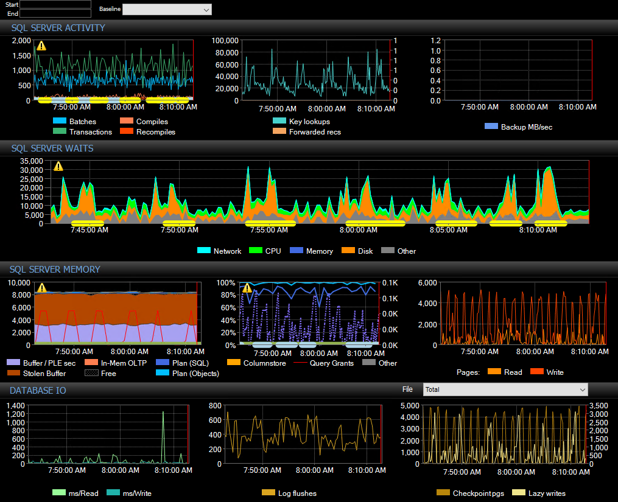Image resolution: width=618 pixels, height=502 pixels.
Task: Click the warning icon on the Stolen Buffer memory chart
Action: pos(41,288)
